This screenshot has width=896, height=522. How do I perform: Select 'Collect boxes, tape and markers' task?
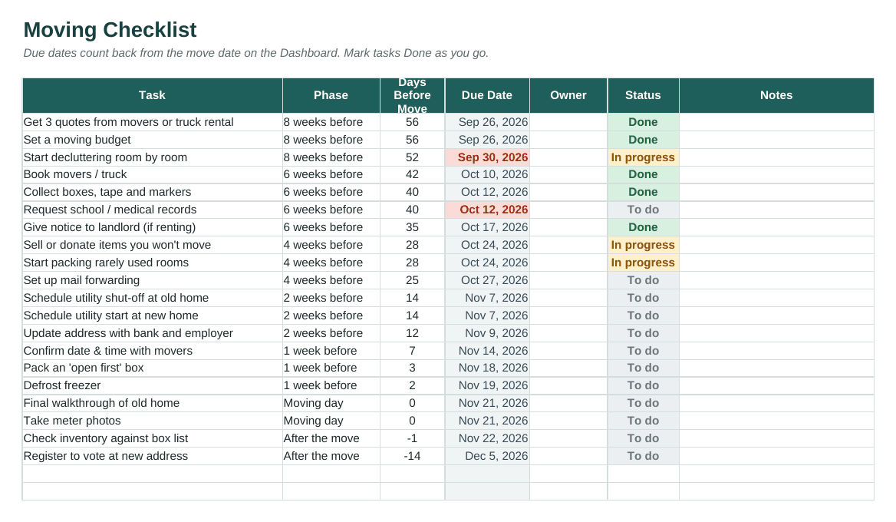pos(152,192)
